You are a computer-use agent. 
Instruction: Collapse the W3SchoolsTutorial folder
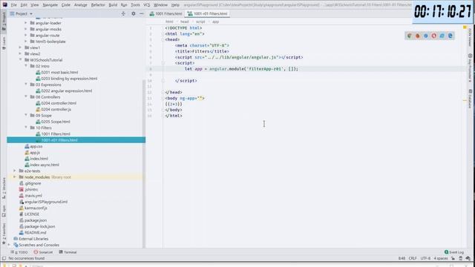click(x=20, y=60)
